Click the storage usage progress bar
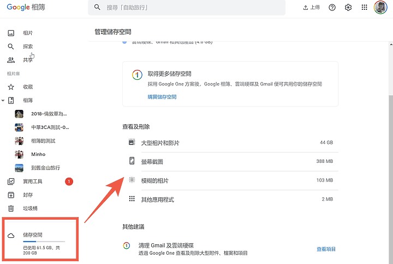Screen dimensions: 393x264 tap(44, 242)
